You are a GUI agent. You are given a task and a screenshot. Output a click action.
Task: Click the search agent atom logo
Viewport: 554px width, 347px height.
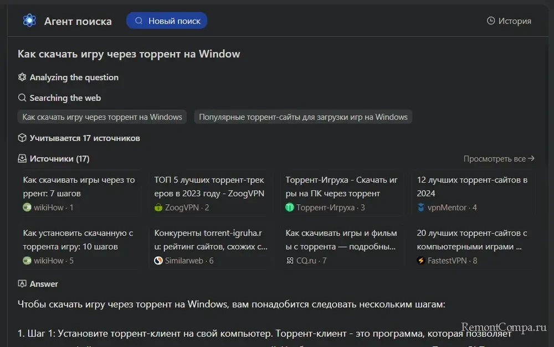(29, 21)
